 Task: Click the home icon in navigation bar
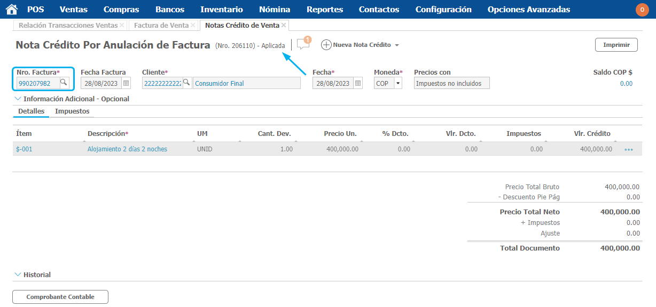(11, 9)
